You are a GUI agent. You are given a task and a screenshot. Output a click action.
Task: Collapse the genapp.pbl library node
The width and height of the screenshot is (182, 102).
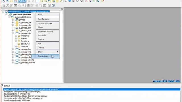(x=9, y=17)
